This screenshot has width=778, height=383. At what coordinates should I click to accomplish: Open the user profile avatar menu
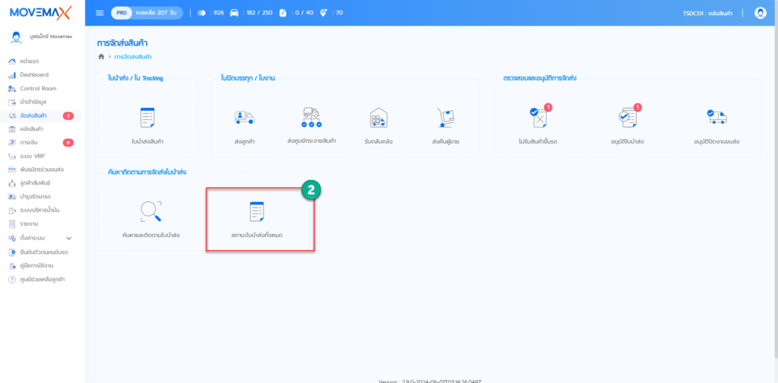760,13
